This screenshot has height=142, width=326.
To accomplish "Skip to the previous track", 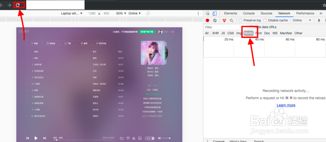I will pyautogui.click(x=27, y=138).
